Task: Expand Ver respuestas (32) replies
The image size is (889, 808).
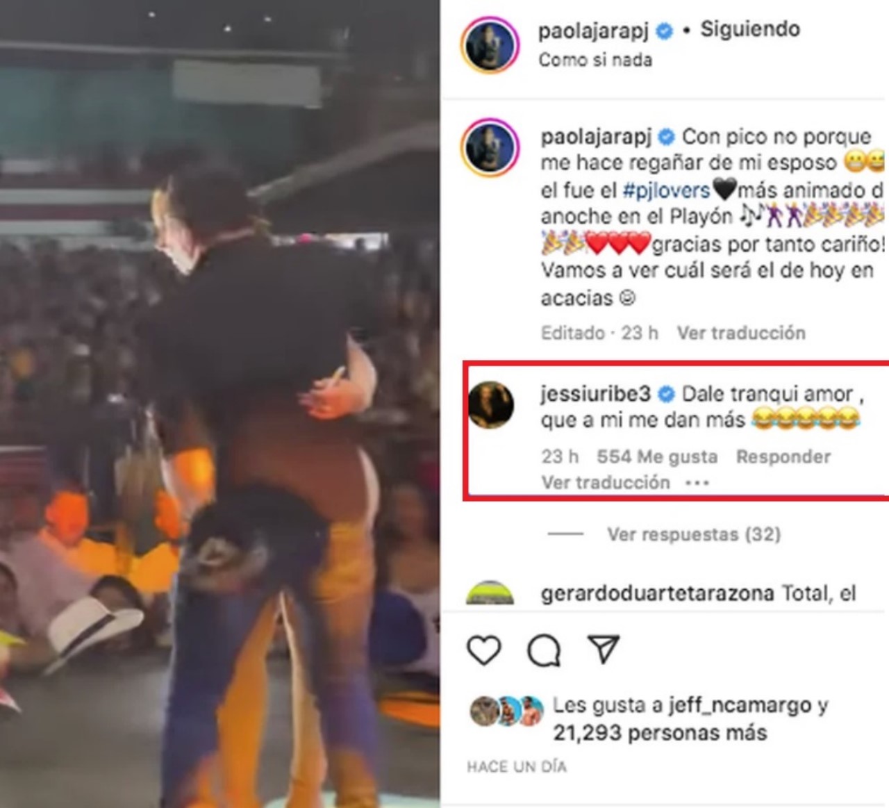Action: pyautogui.click(x=694, y=534)
